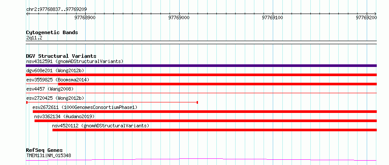Image resolution: width=389 pixels, height=165 pixels.
Task: Click ruler coordinate 97769100
Action: (x=273, y=18)
